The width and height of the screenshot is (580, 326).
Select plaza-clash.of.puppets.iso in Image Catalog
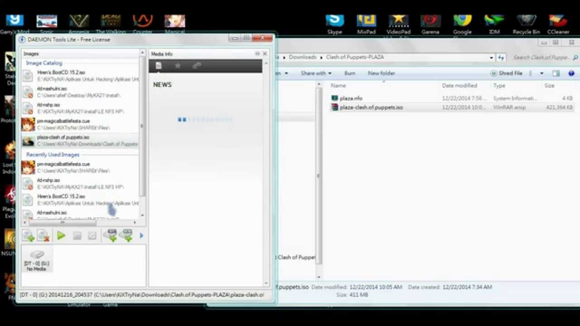click(80, 140)
